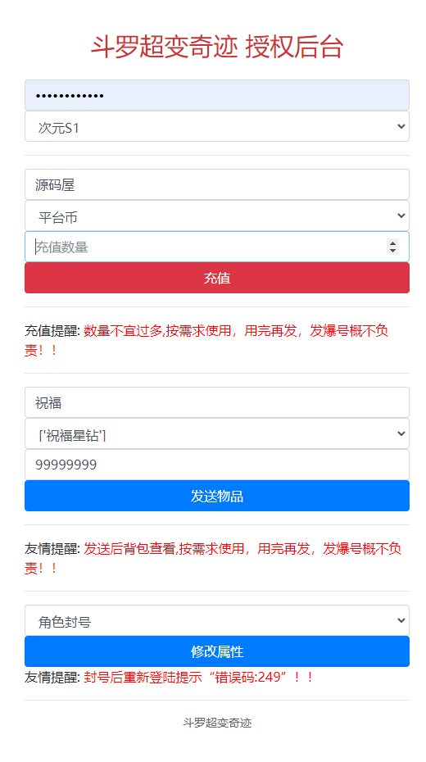Image resolution: width=426 pixels, height=762 pixels.
Task: Click the 修改属性 button
Action: [x=216, y=651]
